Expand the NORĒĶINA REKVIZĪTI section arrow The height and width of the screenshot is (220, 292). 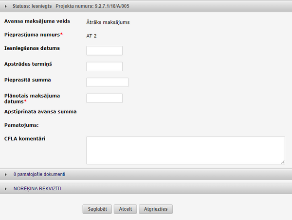tap(5, 189)
